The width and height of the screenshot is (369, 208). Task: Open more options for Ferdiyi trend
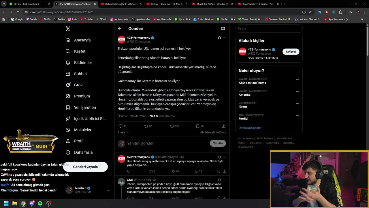[x=298, y=116]
